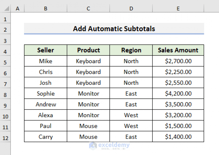Select Josh's 'Keyboard' product cell
Viewport: 219px width, 155px height.
point(89,83)
